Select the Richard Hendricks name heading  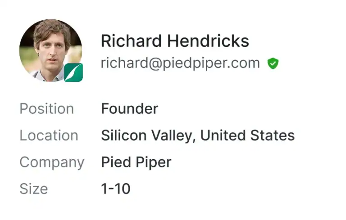tap(175, 41)
